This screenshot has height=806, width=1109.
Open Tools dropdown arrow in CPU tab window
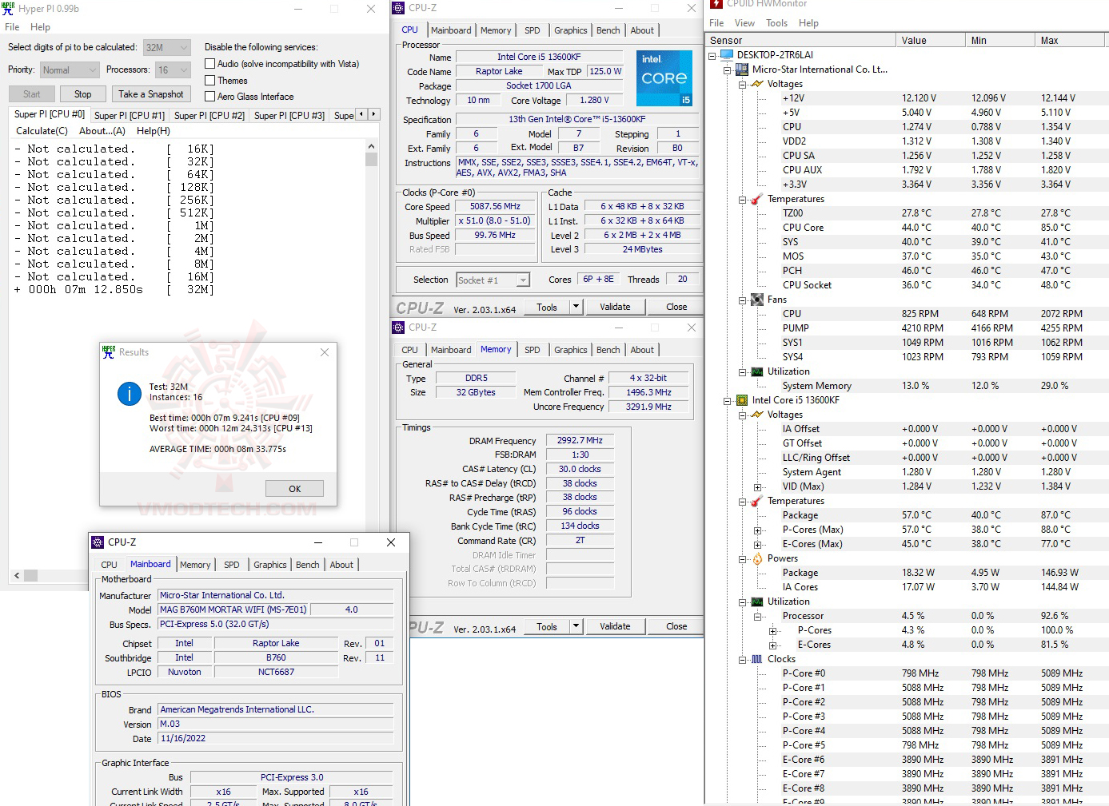576,307
